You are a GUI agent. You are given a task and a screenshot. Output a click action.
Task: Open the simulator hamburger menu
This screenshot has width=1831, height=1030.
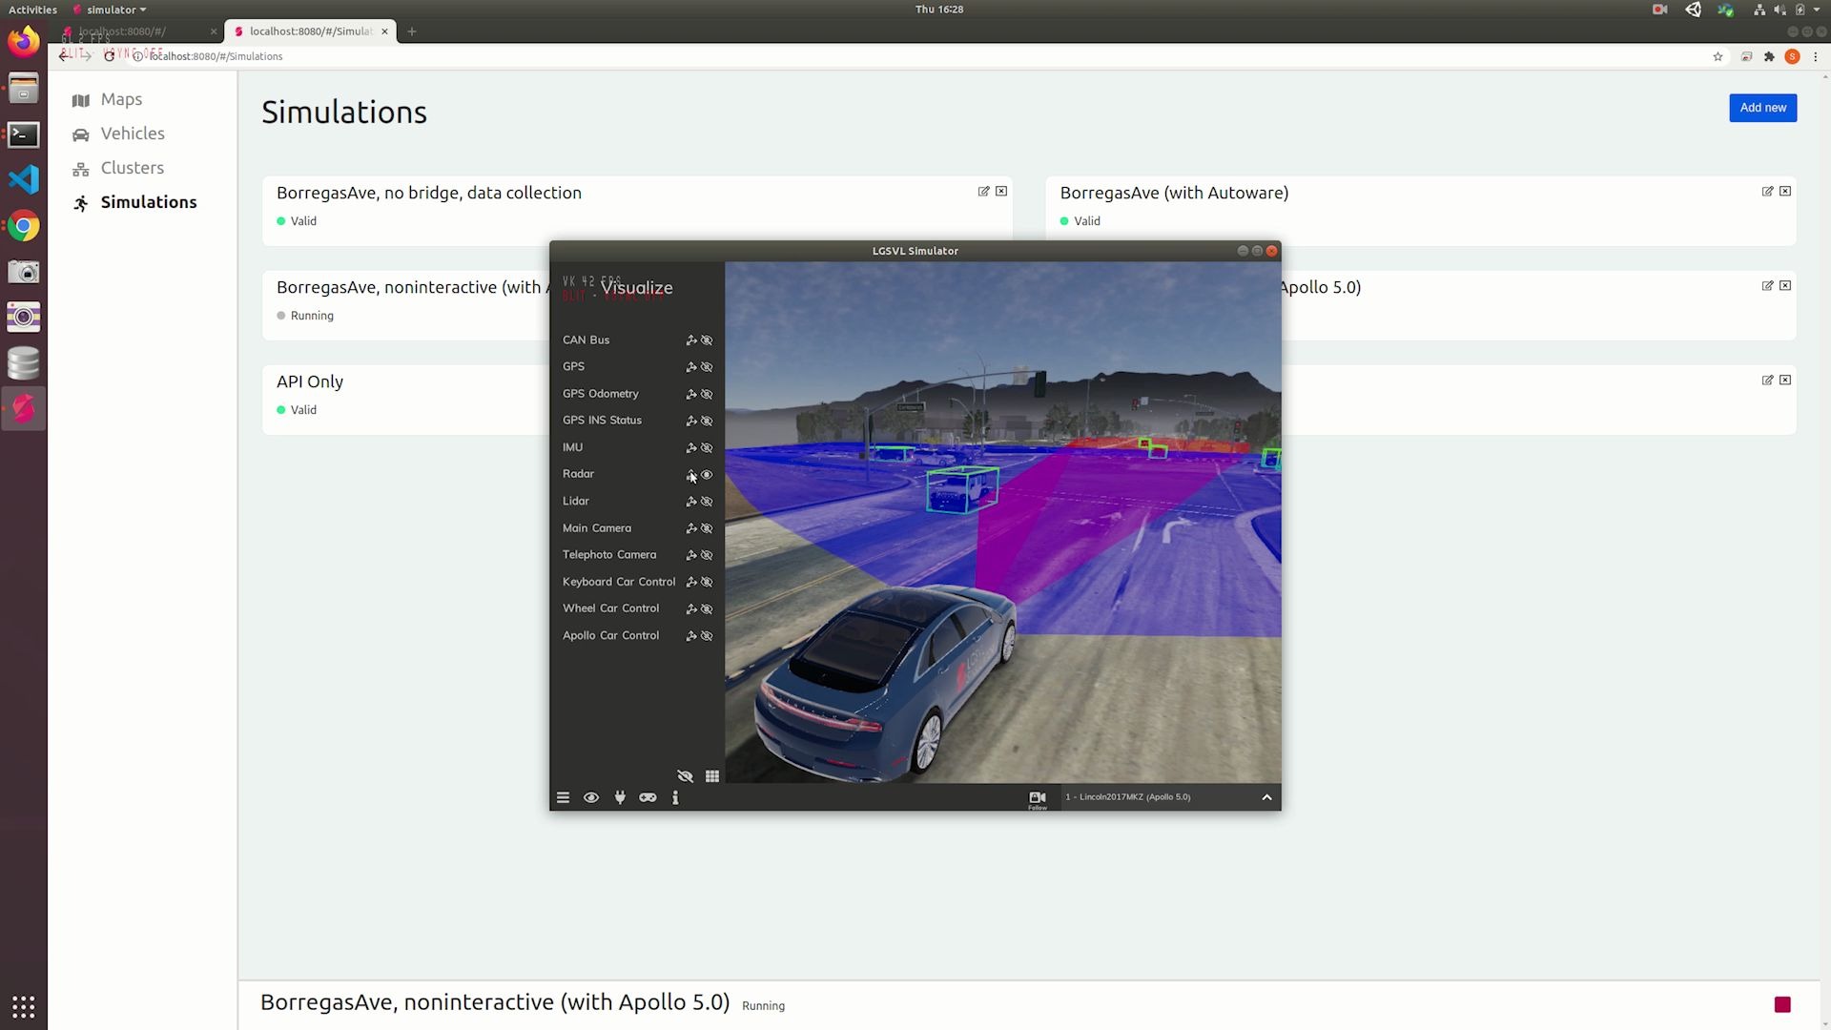pos(563,797)
